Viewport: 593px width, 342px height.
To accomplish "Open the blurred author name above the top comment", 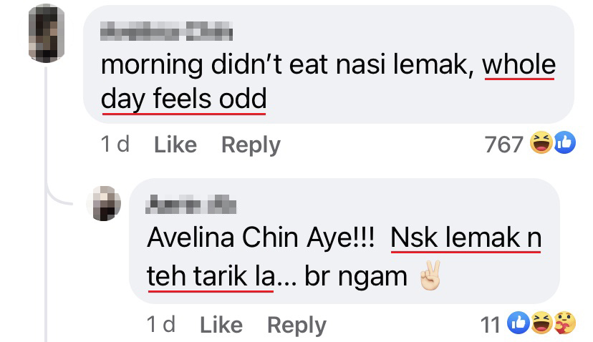I will coord(166,31).
